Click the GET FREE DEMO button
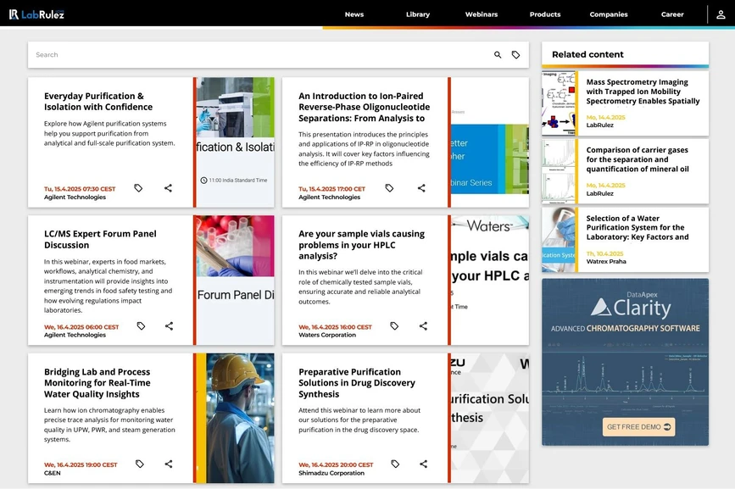This screenshot has height=489, width=735. [638, 426]
